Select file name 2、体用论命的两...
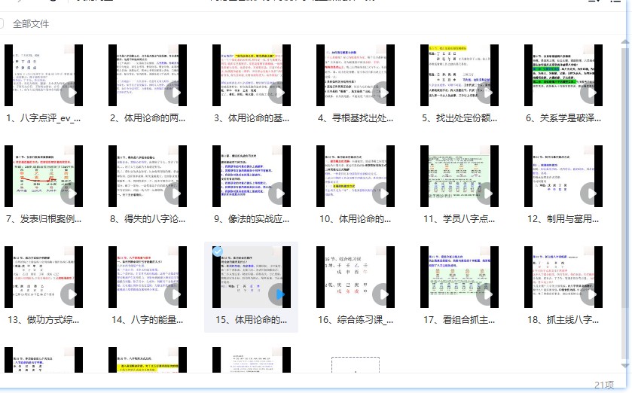 [148, 118]
